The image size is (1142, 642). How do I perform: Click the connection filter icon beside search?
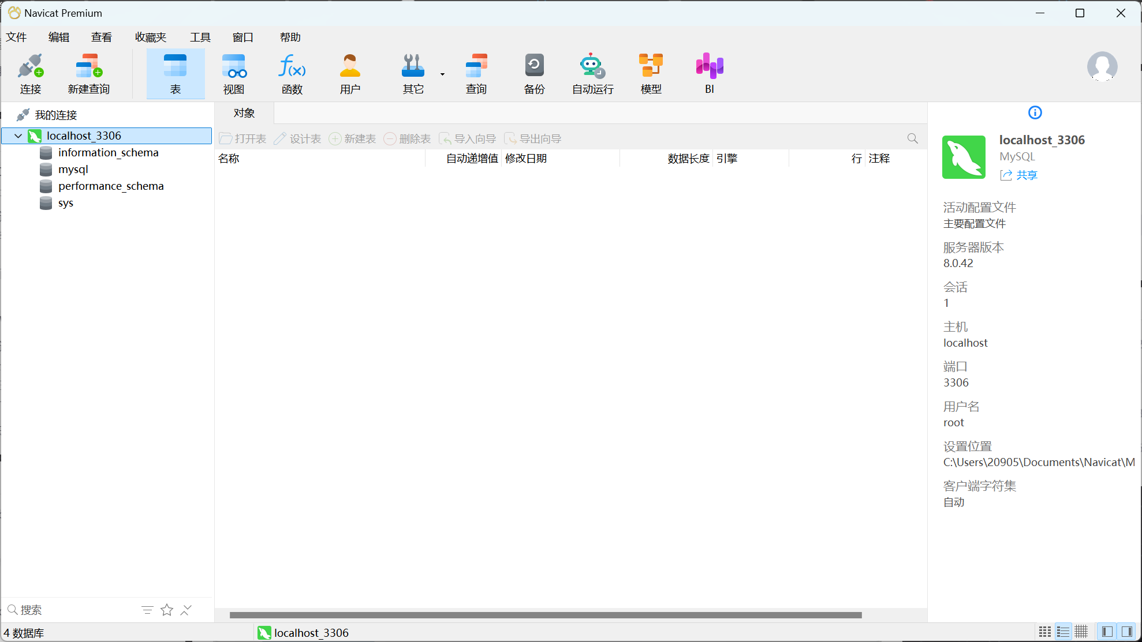click(x=147, y=610)
